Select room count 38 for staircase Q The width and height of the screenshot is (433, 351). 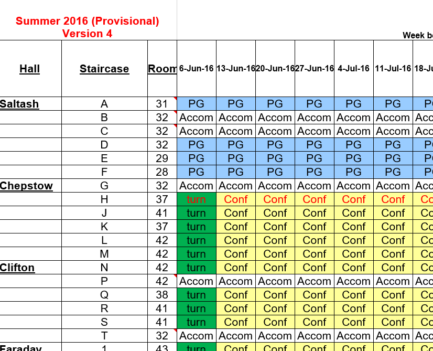point(162,295)
